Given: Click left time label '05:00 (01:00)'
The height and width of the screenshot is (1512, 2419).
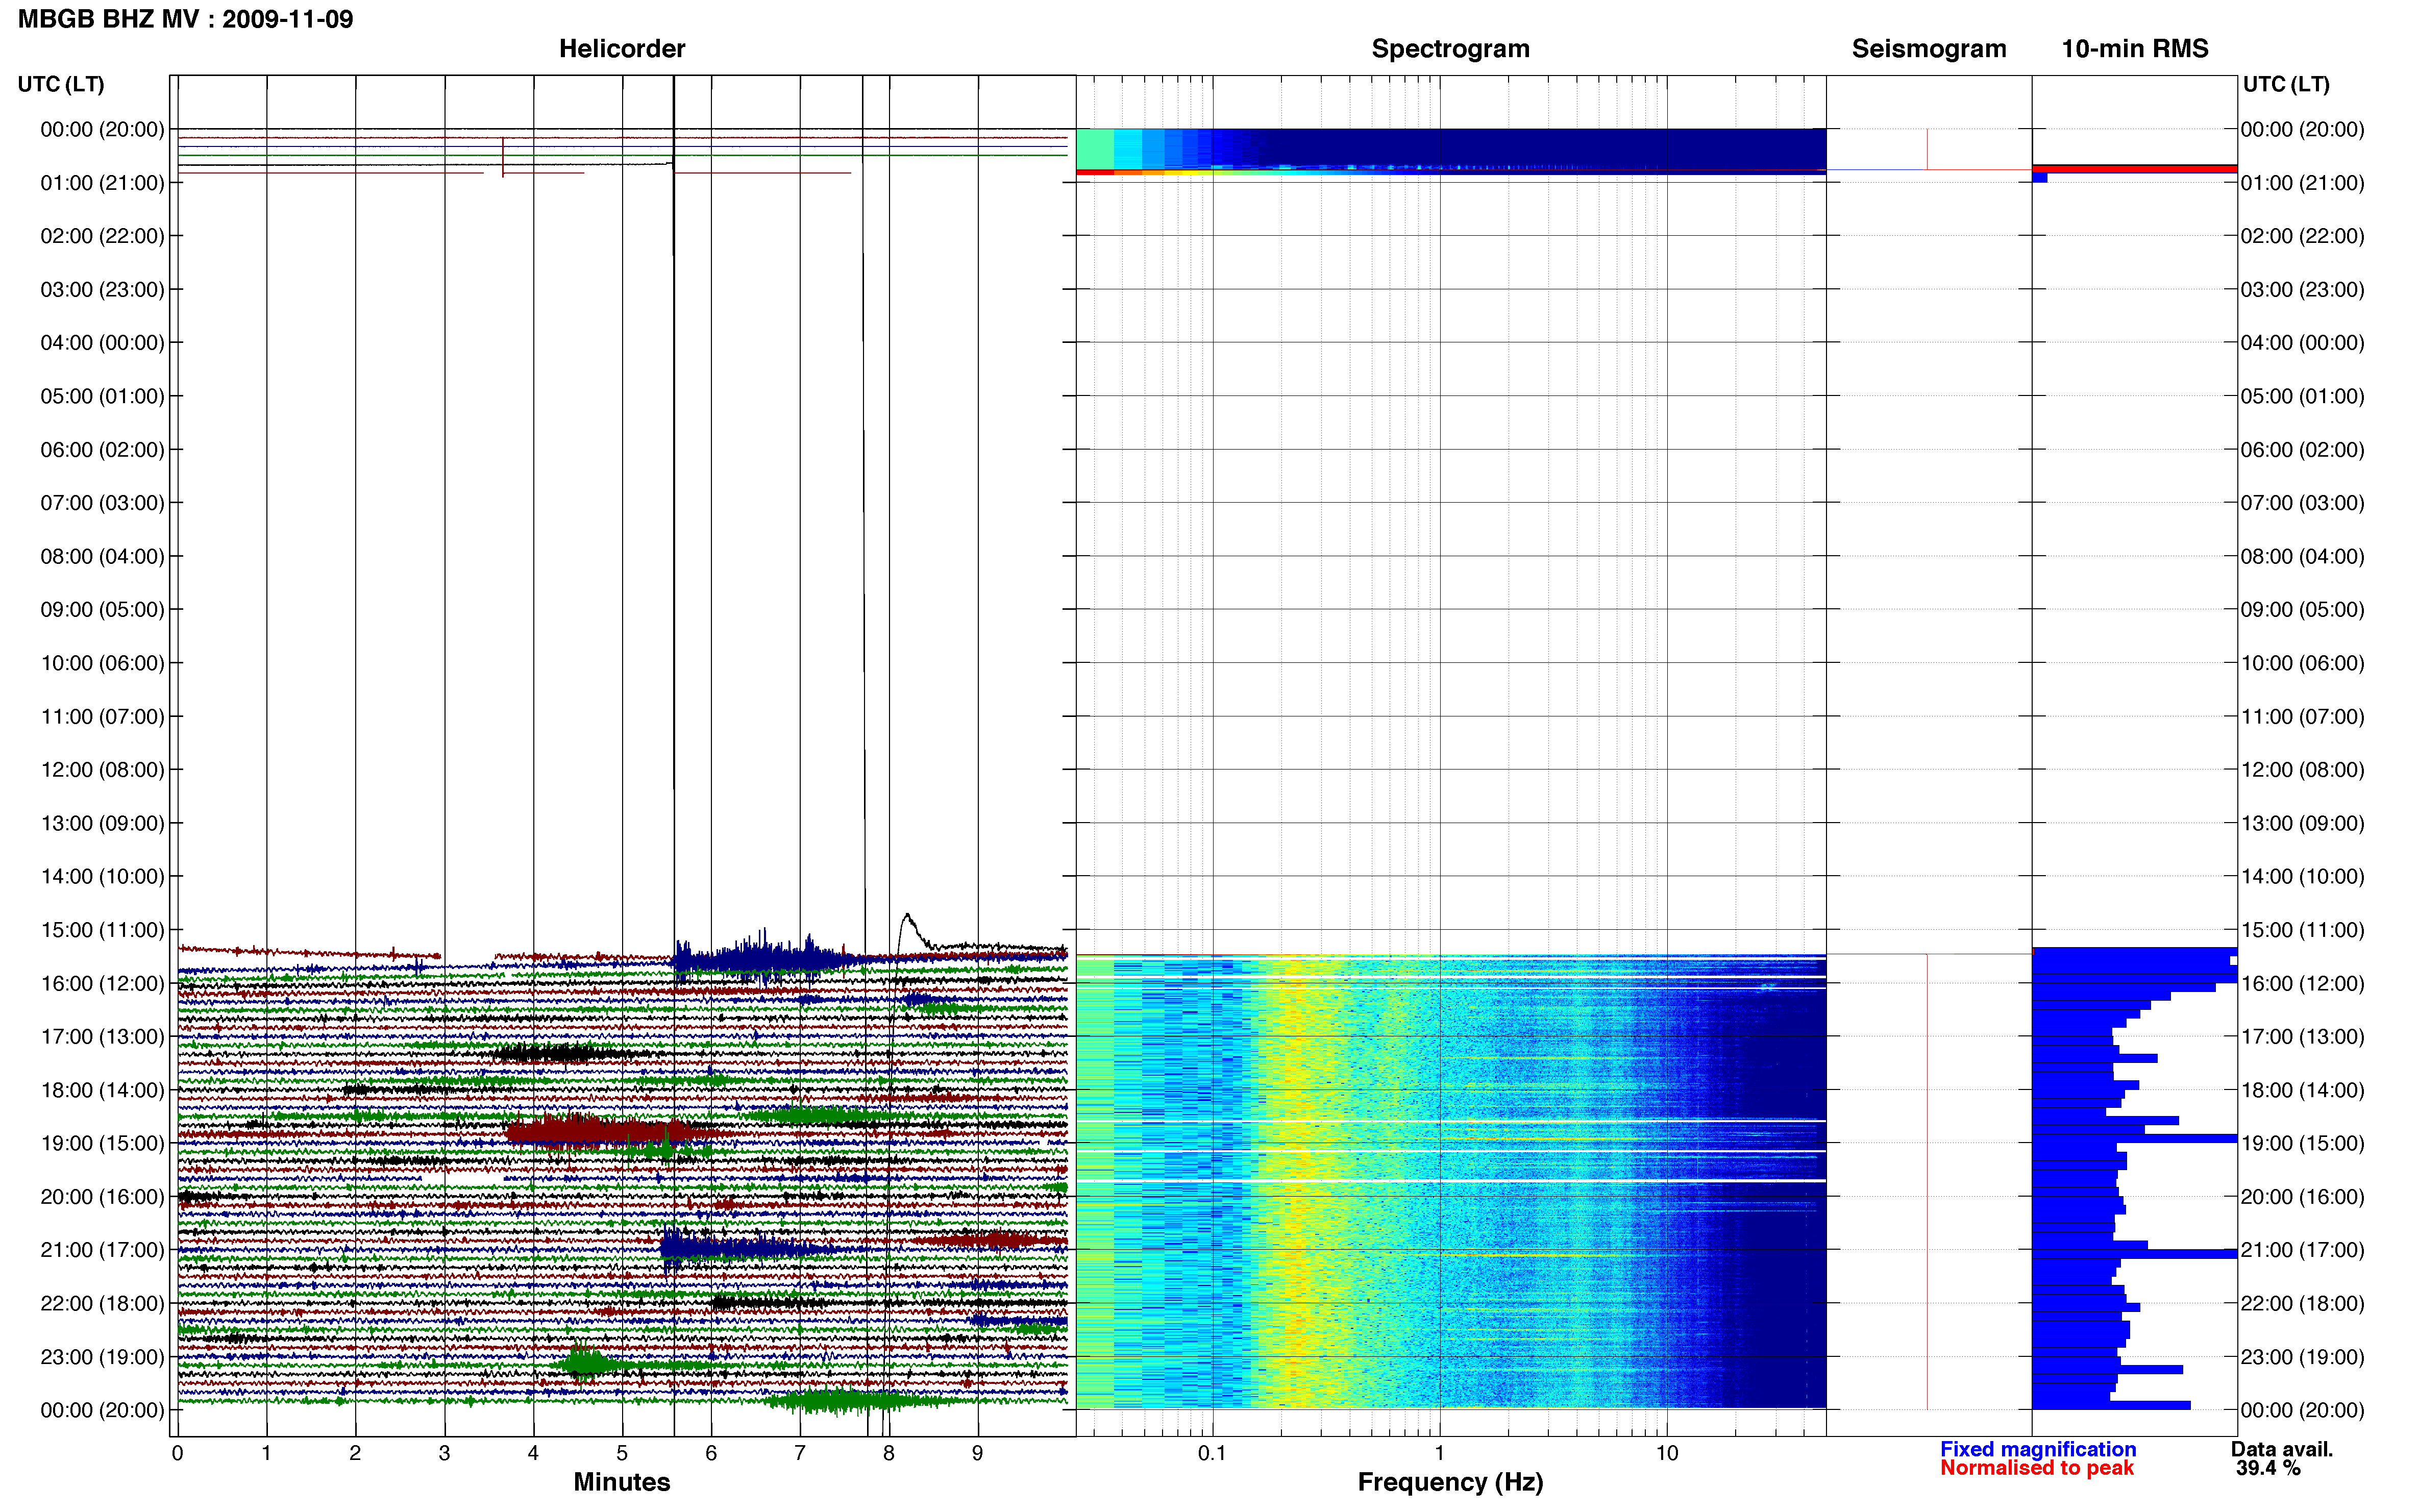Looking at the screenshot, I should click(102, 396).
